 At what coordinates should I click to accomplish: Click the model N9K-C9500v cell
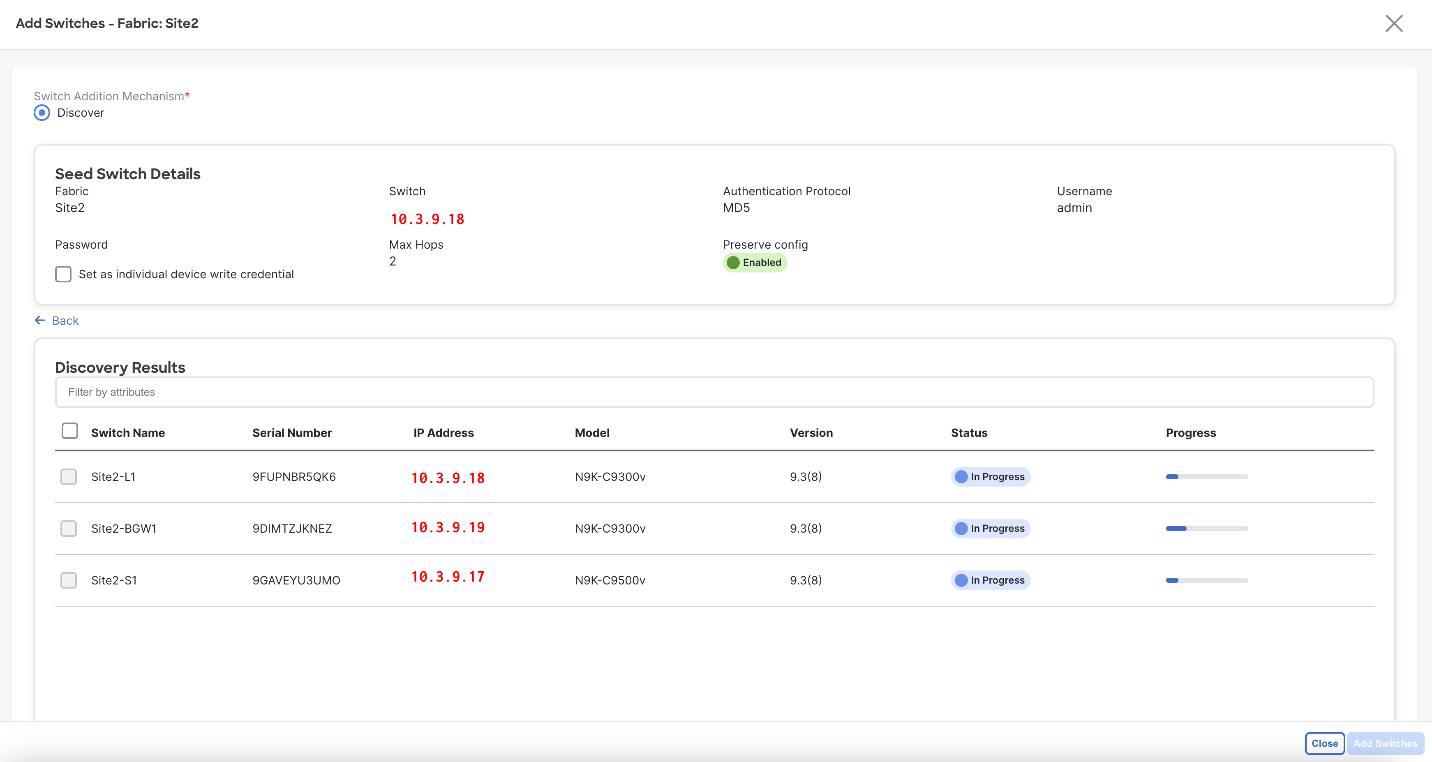point(610,580)
